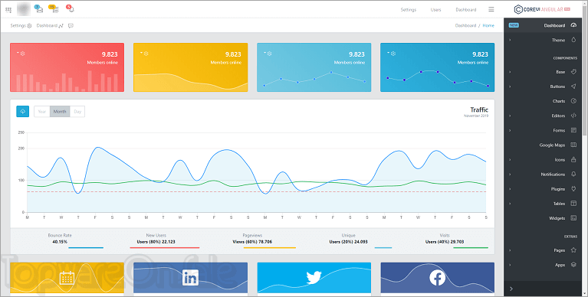Image resolution: width=588 pixels, height=297 pixels.
Task: Click the "Users (20%) 24.093" value
Action: point(348,242)
